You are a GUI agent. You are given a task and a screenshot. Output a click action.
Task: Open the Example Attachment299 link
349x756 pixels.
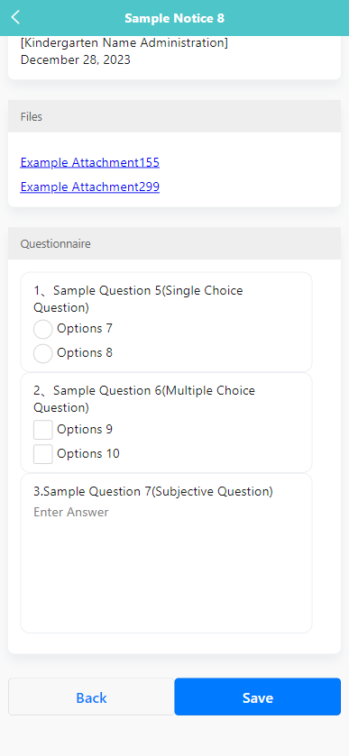pos(90,187)
